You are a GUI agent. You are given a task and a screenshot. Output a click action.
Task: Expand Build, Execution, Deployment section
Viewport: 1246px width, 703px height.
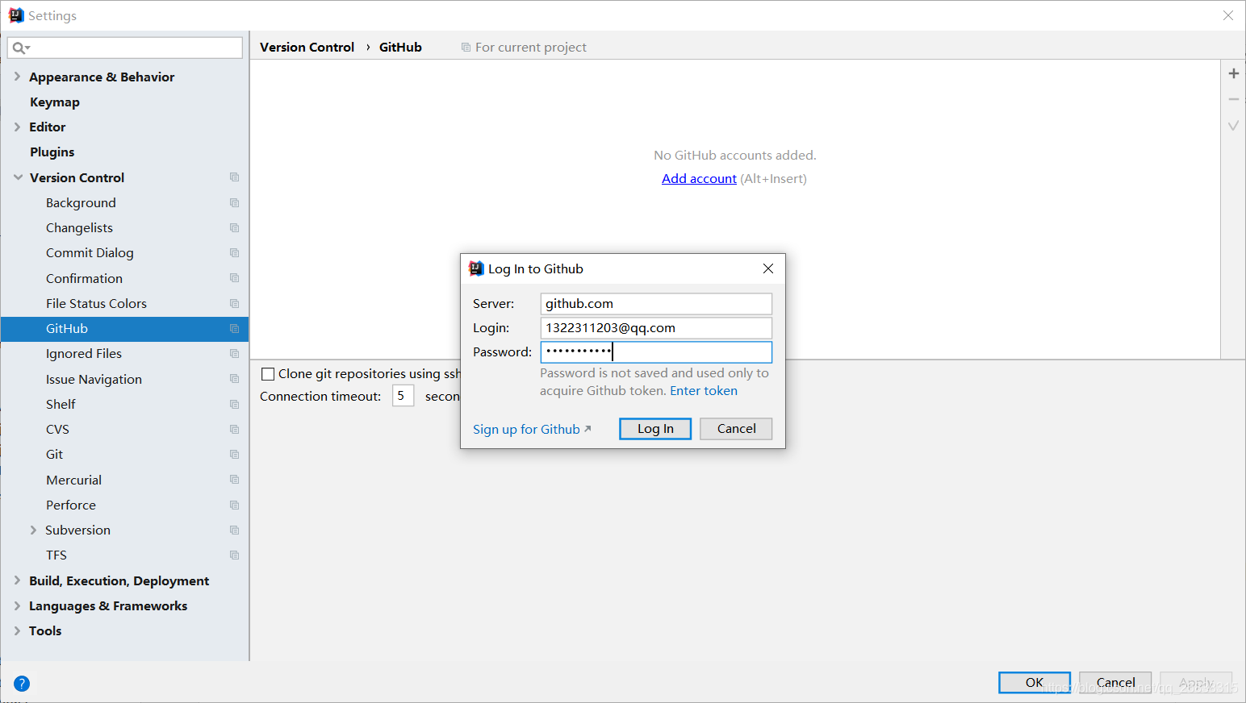click(x=17, y=580)
